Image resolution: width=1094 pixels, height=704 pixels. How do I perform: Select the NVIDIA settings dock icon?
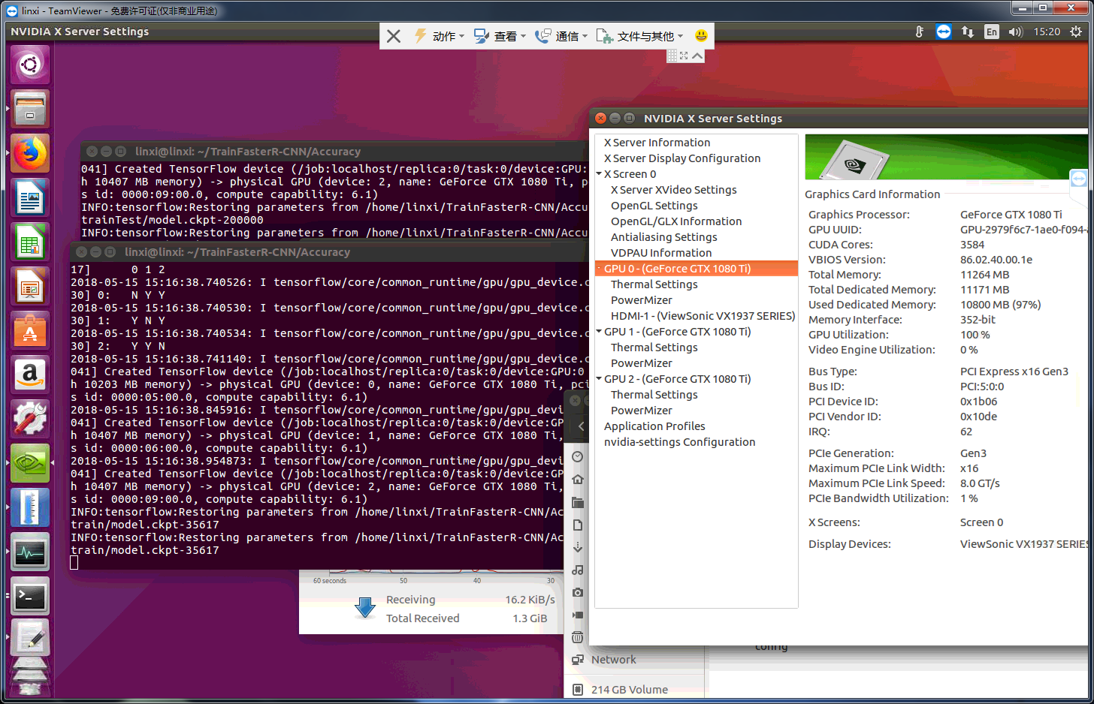30,463
